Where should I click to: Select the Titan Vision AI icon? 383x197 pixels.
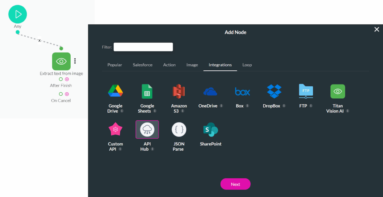click(338, 91)
